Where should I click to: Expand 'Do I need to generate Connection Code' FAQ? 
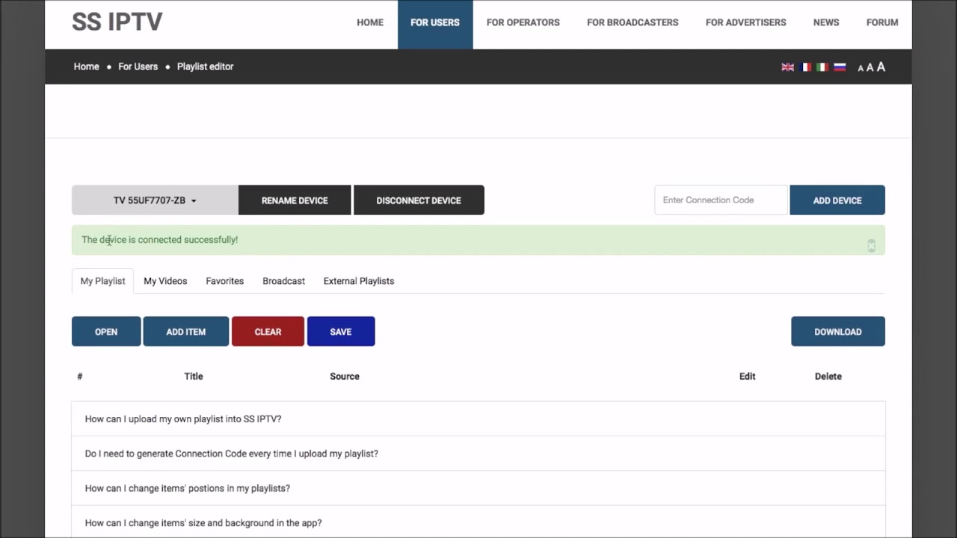(x=478, y=454)
